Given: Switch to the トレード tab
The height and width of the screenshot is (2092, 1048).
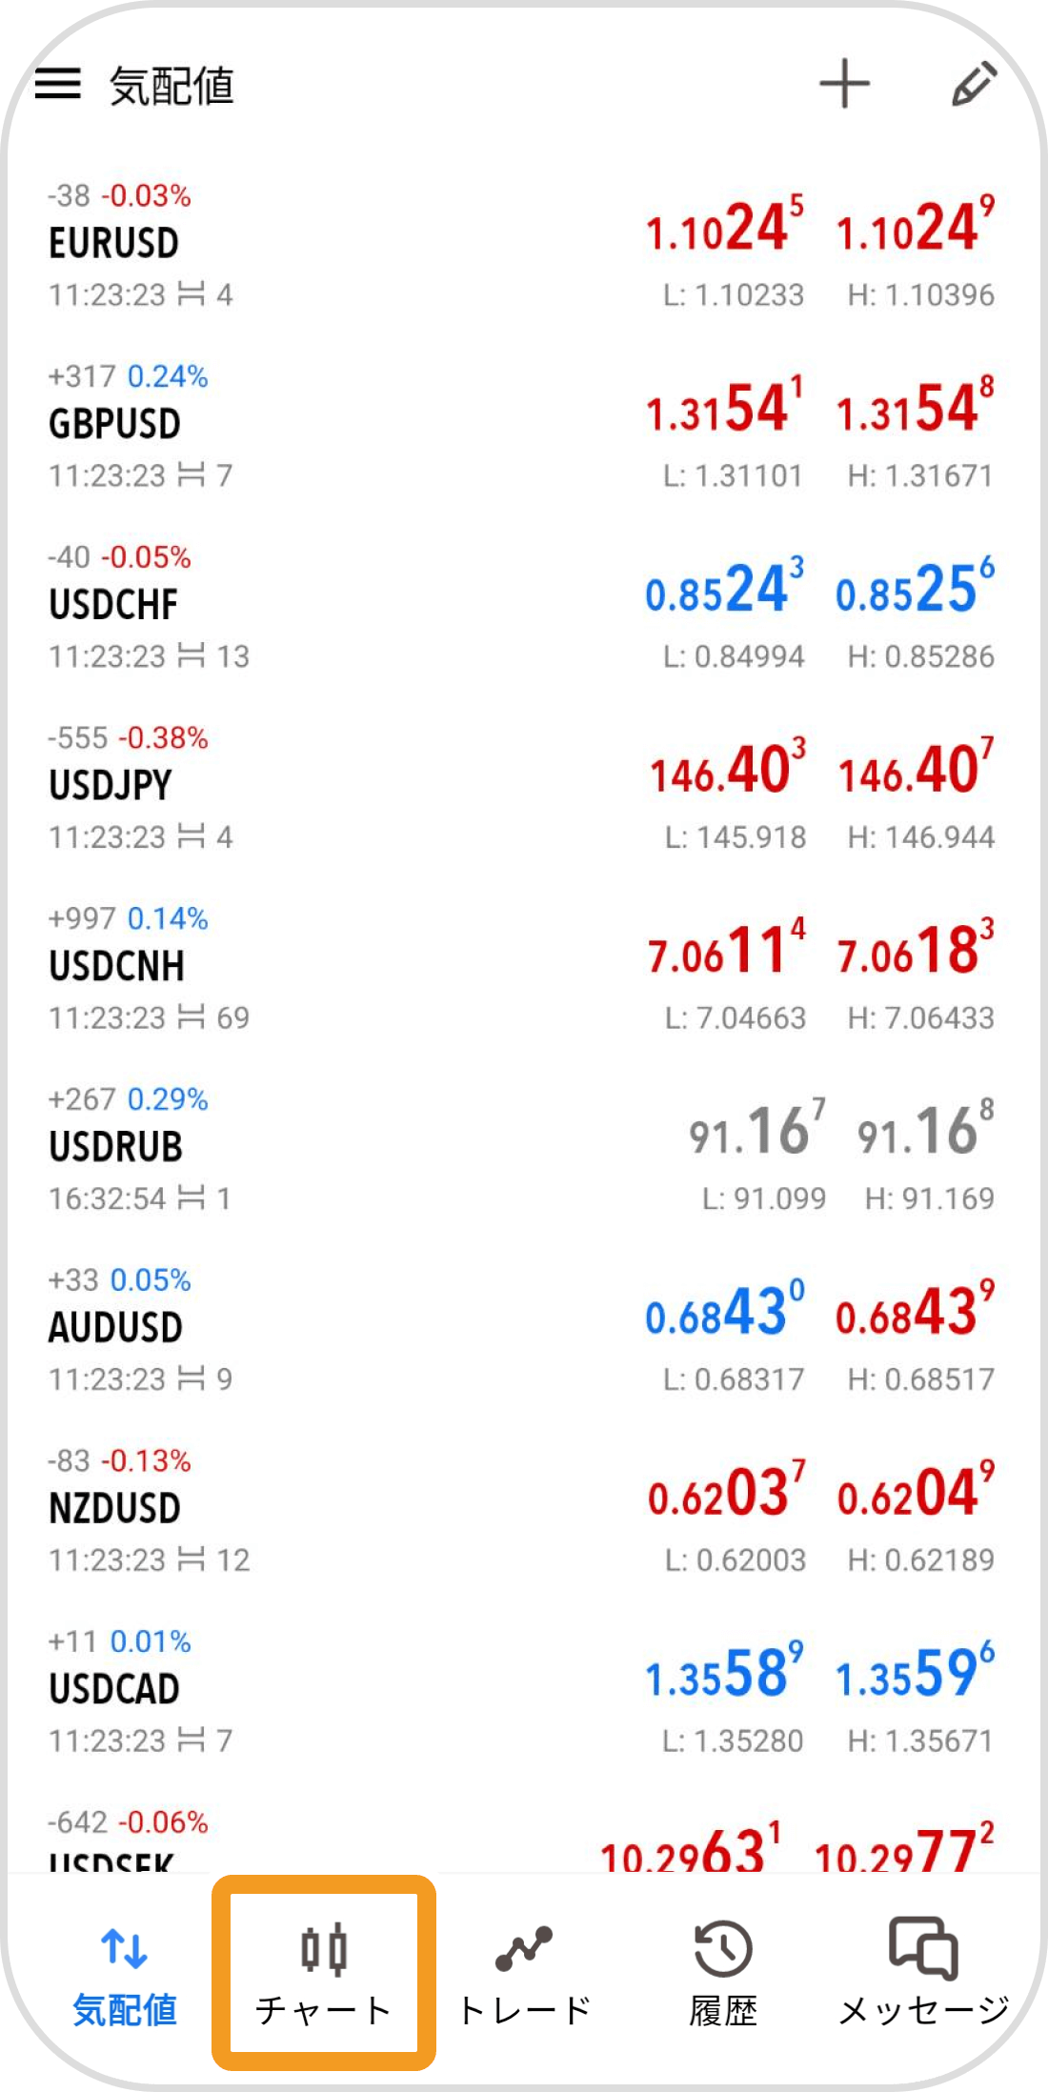Looking at the screenshot, I should tap(524, 2010).
